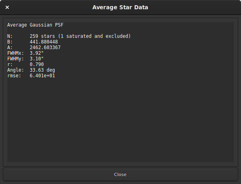241x184 pixels.
Task: Close the Average Star Data dialog with X
Action: (x=7, y=7)
